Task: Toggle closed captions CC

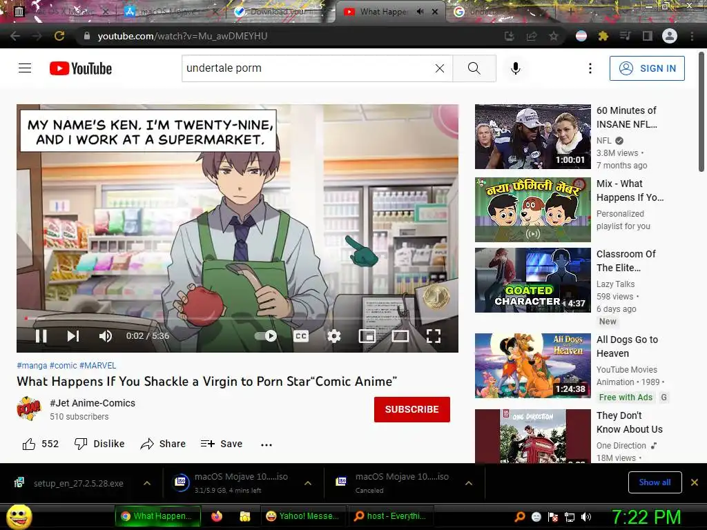Action: click(301, 336)
